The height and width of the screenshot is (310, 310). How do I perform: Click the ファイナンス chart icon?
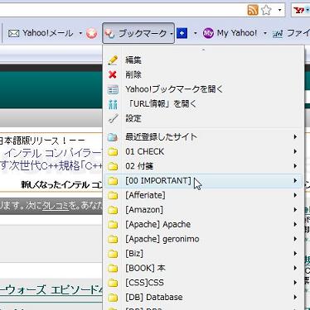click(x=278, y=34)
